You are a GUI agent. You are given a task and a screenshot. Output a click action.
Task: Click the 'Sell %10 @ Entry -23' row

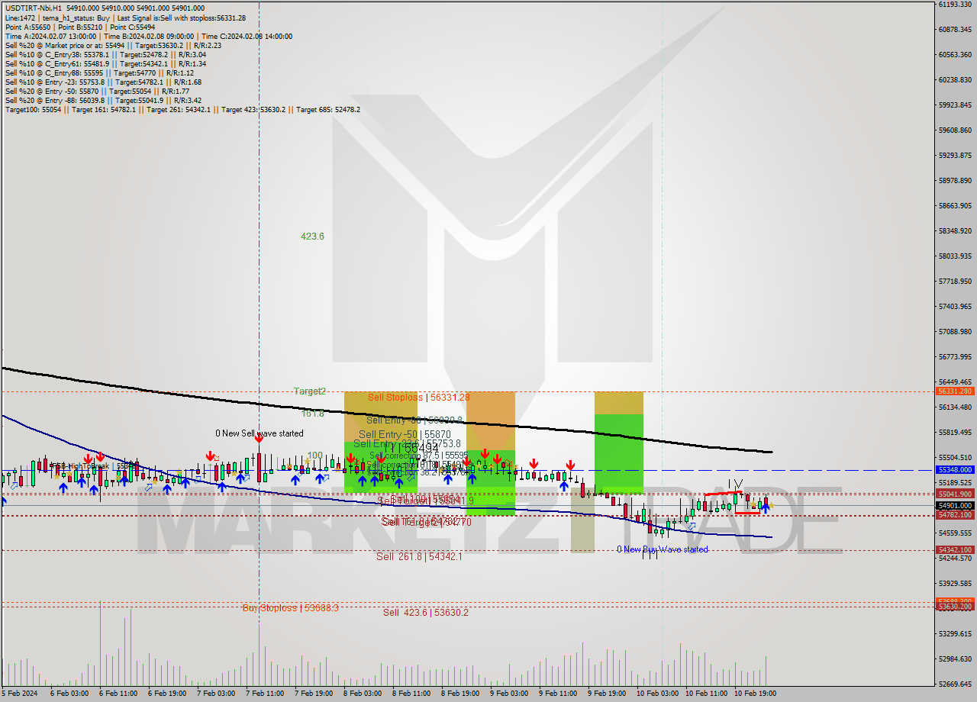(103, 82)
